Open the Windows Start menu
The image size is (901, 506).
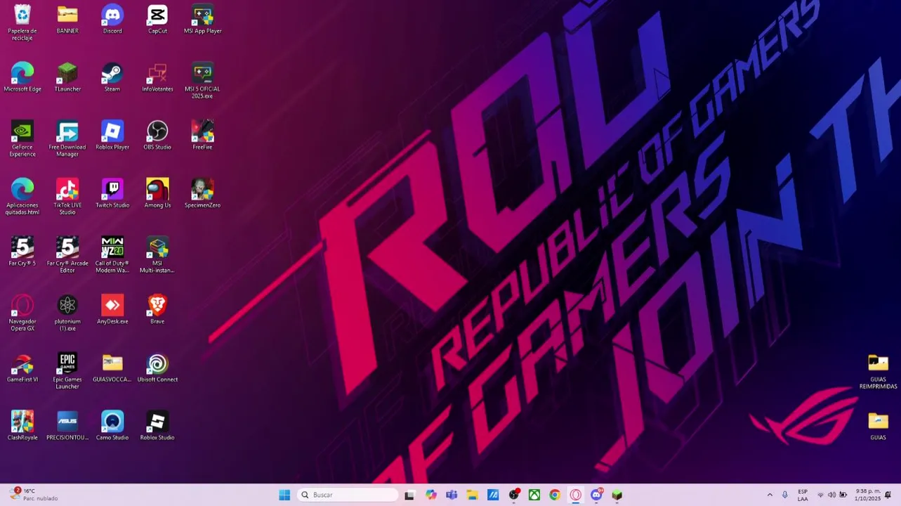click(284, 495)
